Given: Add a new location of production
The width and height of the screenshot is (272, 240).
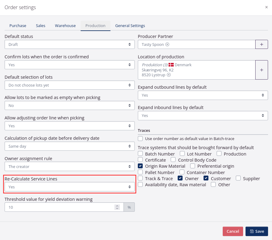Looking at the screenshot, I should pos(261,70).
